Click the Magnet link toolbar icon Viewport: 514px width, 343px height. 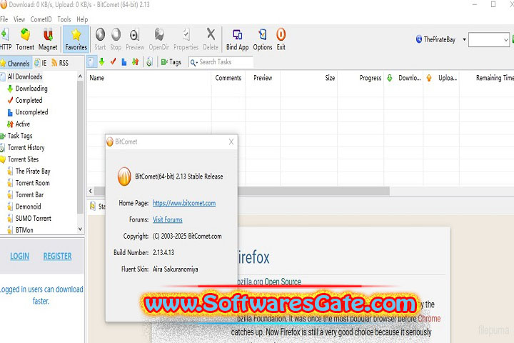[48, 39]
